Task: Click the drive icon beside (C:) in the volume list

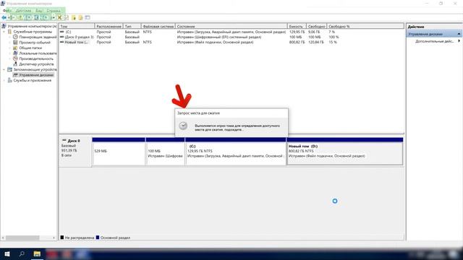Action: [62, 32]
